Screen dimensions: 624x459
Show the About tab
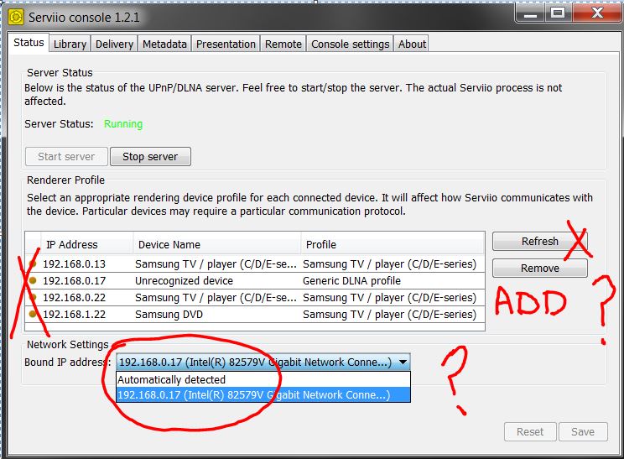[412, 44]
